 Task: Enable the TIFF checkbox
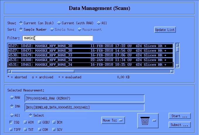tap(11, 129)
